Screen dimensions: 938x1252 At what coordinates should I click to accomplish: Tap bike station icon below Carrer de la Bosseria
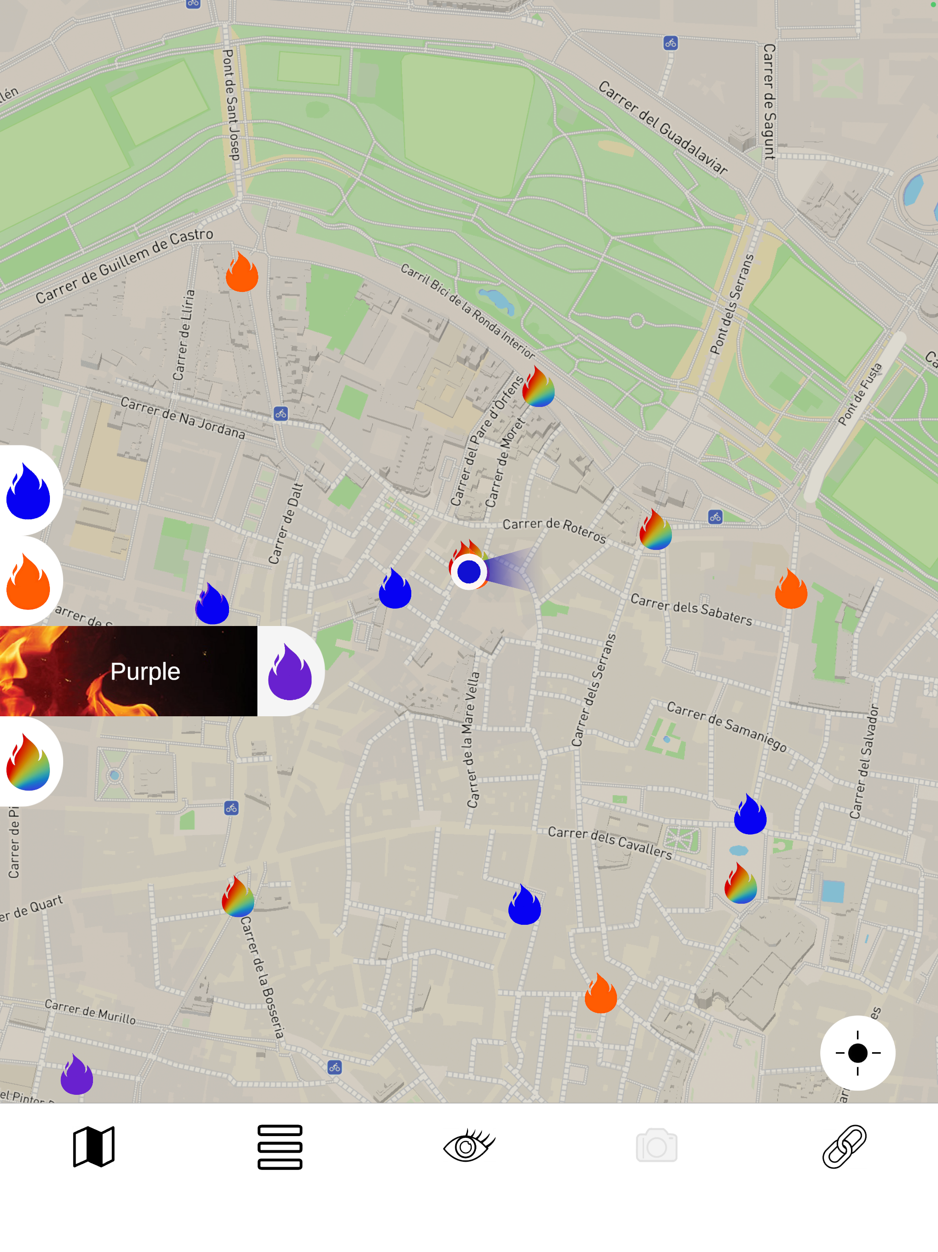coord(334,1067)
